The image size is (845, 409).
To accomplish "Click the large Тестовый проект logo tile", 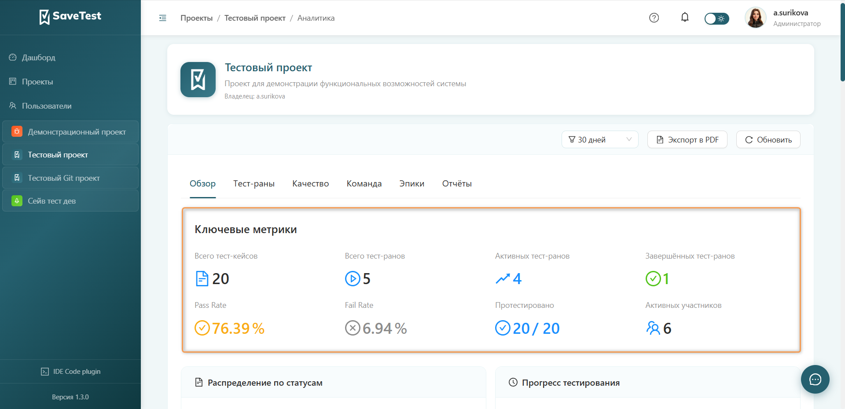I will pos(198,80).
